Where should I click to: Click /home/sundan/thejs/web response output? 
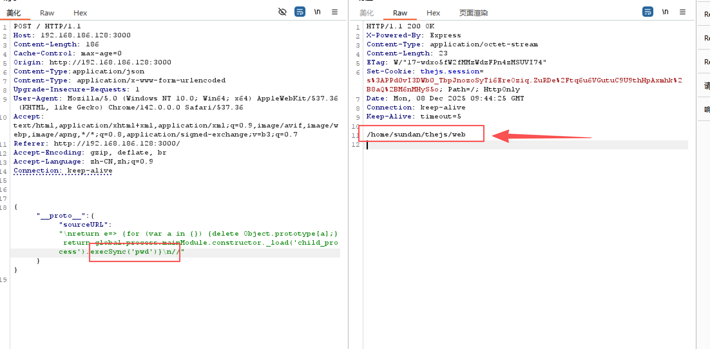click(x=416, y=134)
